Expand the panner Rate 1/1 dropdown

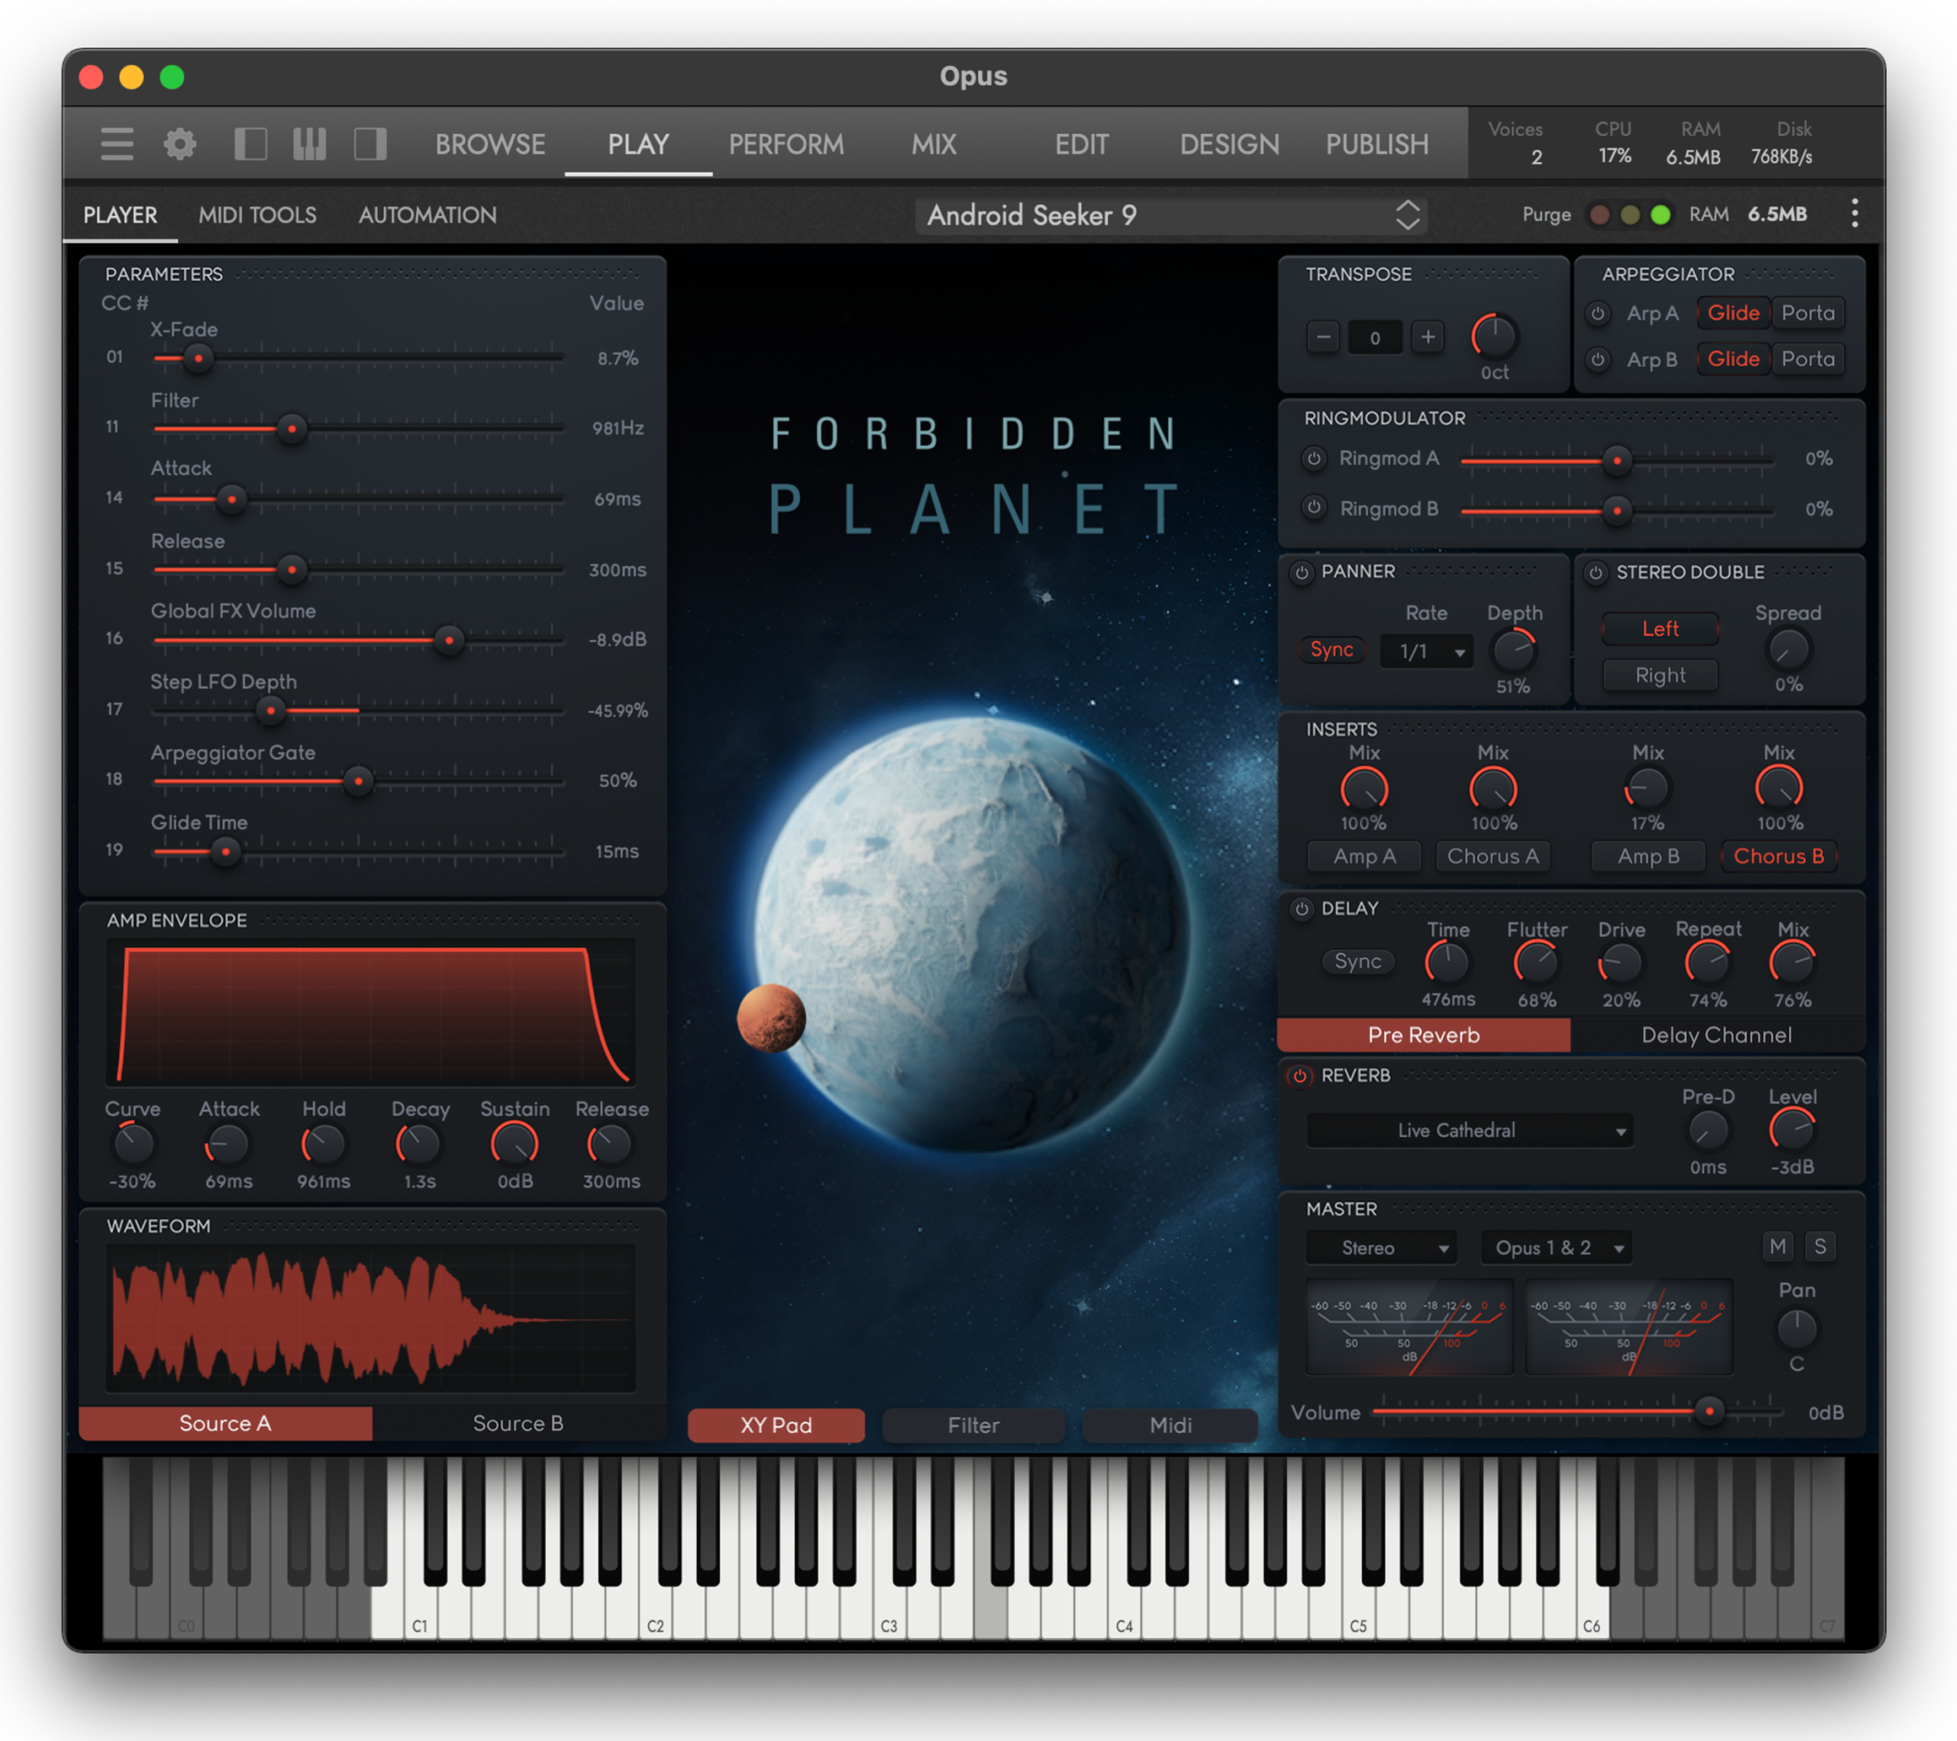pyautogui.click(x=1426, y=652)
